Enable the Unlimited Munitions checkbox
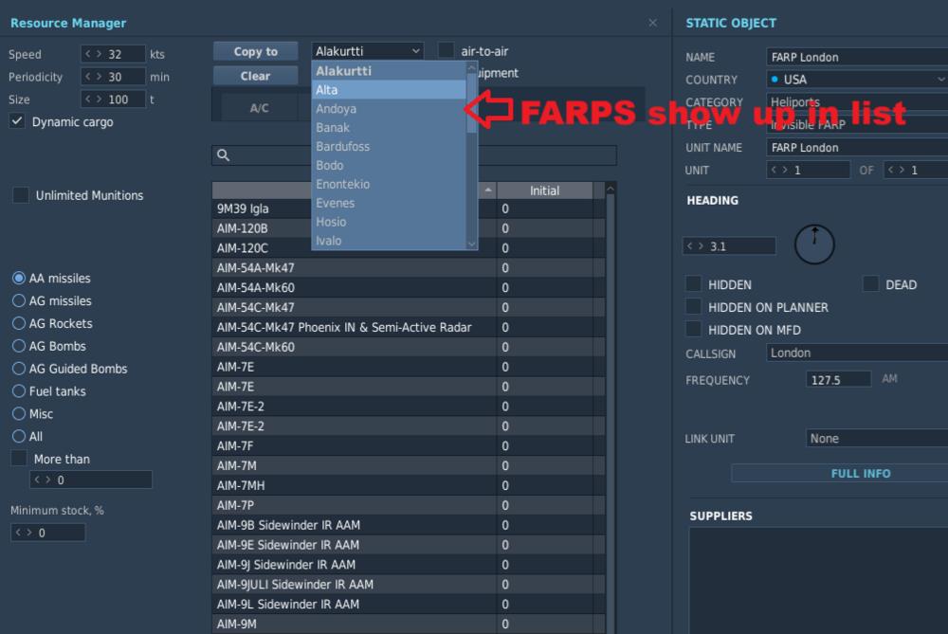The height and width of the screenshot is (634, 948). pyautogui.click(x=21, y=194)
